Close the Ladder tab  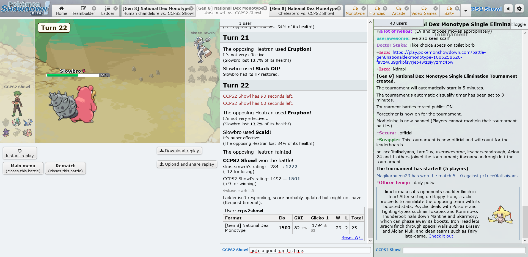pos(116,9)
